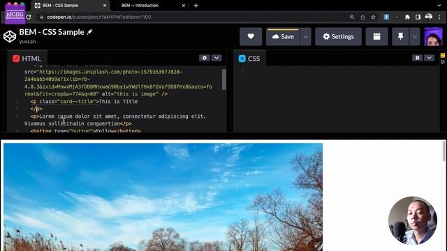Bookmark this page with star

pyautogui.click(x=373, y=17)
